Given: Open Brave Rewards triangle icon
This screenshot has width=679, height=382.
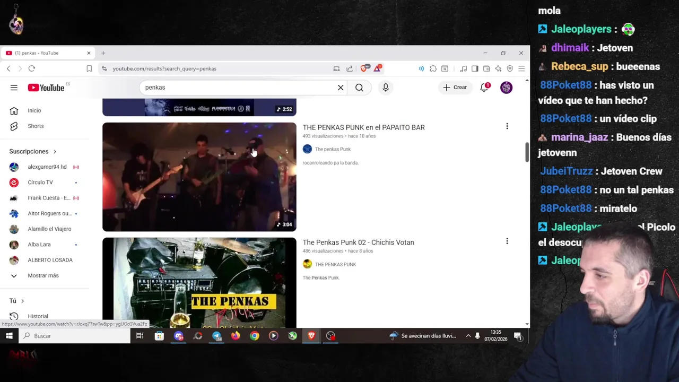Looking at the screenshot, I should click(x=378, y=68).
